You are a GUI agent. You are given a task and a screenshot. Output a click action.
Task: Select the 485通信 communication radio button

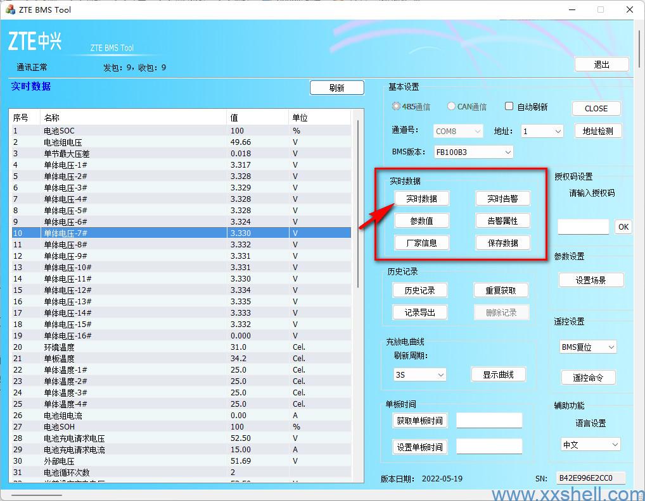pos(396,106)
